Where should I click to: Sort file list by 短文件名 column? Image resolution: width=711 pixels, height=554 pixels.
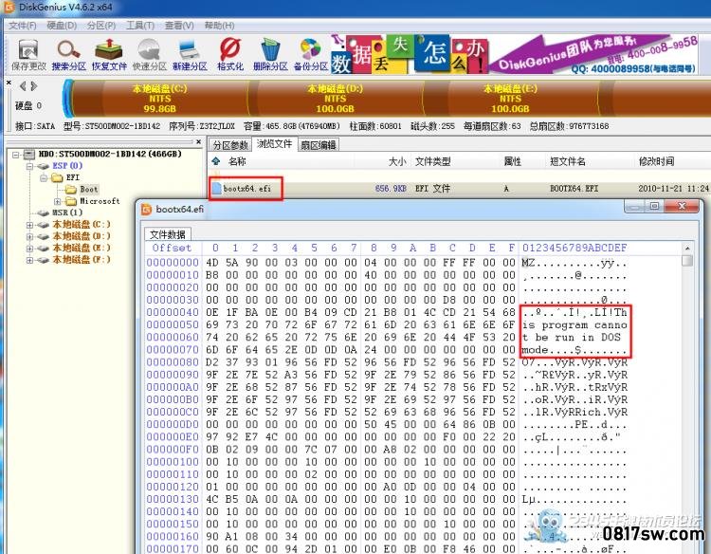pos(568,161)
